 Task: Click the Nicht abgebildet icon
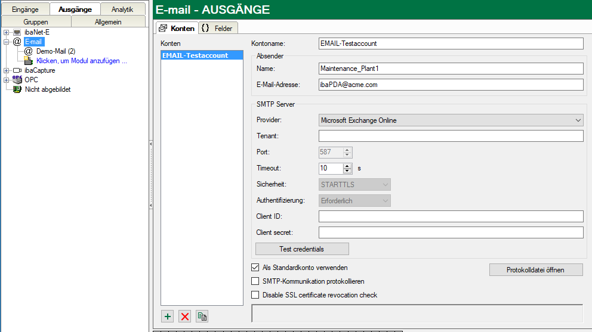click(17, 89)
